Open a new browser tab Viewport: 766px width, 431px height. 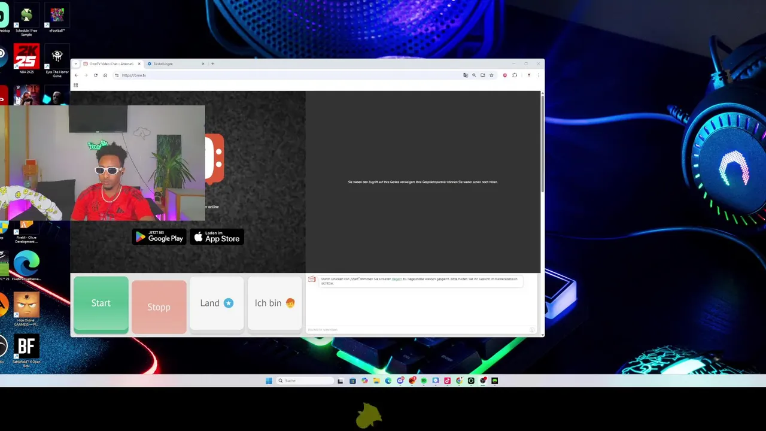click(x=212, y=63)
